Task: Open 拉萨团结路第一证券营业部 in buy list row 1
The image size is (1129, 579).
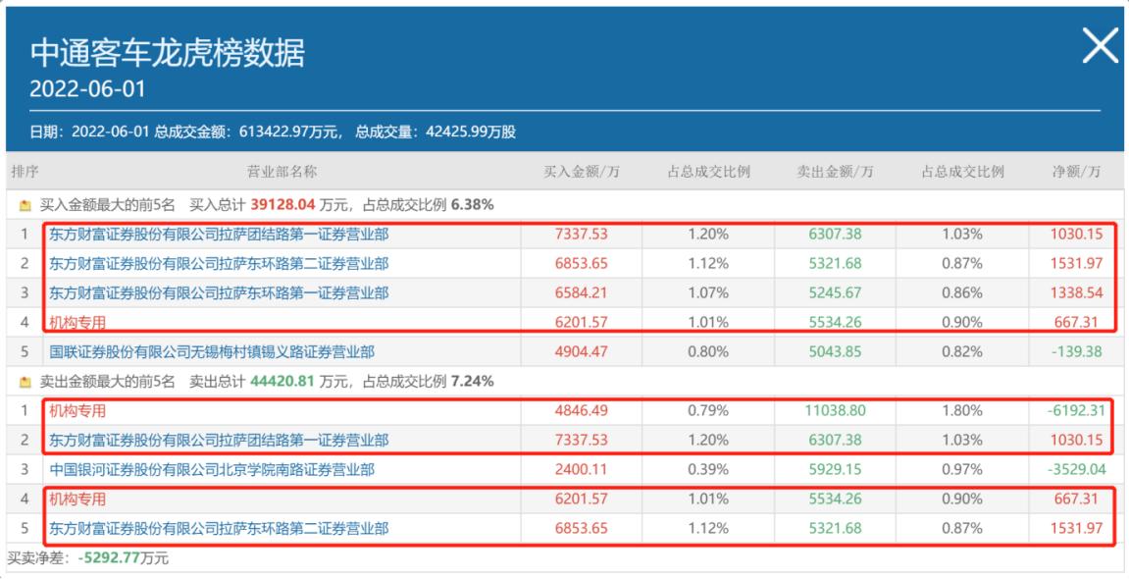Action: [219, 234]
